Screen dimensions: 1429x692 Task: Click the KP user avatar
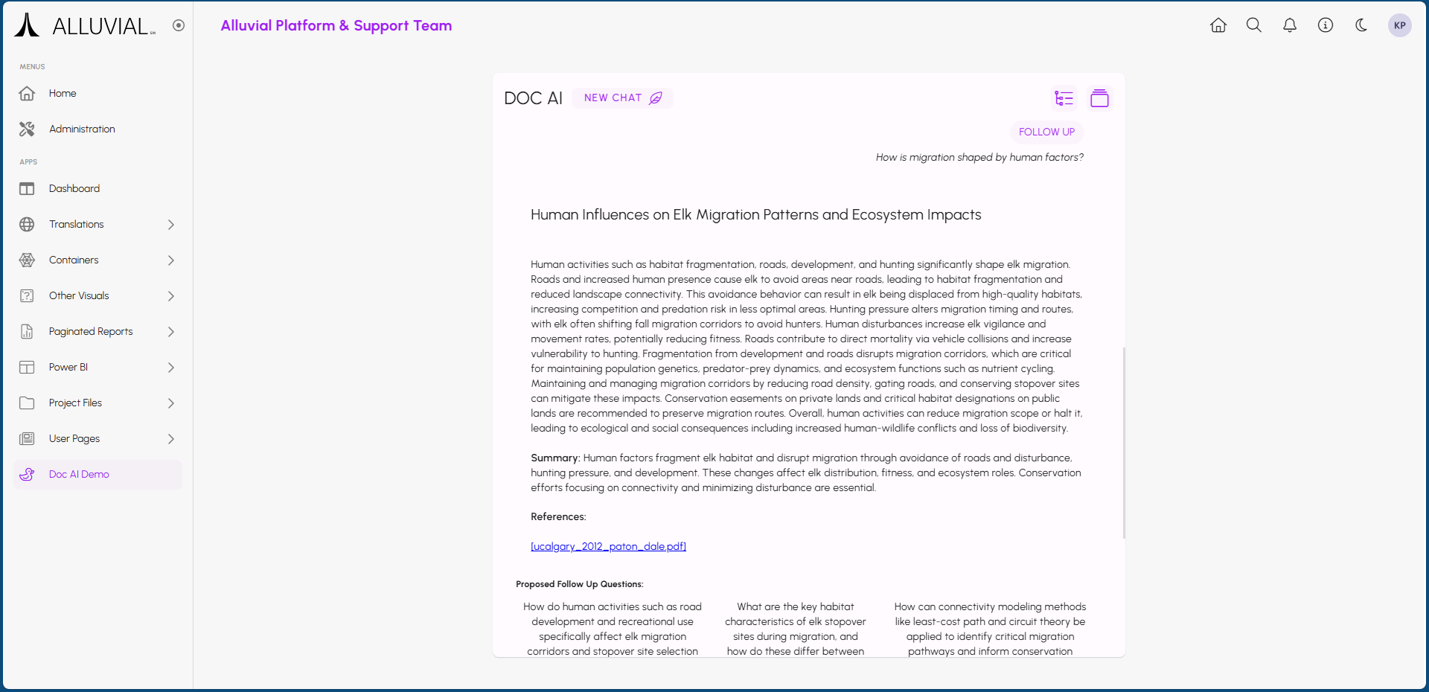click(1399, 25)
